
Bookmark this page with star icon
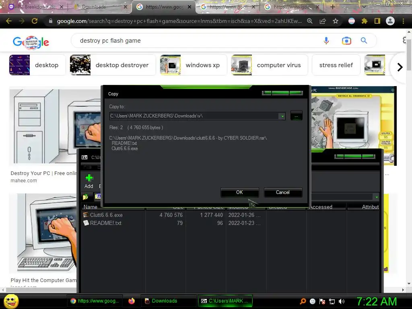336,21
